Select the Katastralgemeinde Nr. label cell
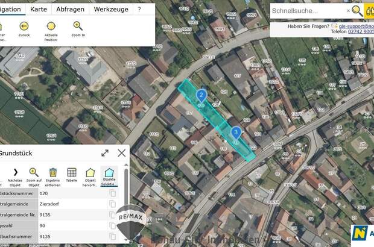The width and height of the screenshot is (374, 247). click(x=19, y=214)
